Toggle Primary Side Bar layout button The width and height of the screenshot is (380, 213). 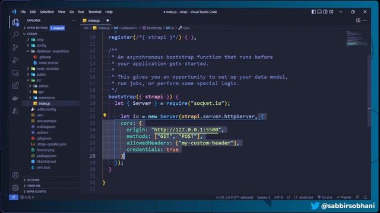coord(313,12)
